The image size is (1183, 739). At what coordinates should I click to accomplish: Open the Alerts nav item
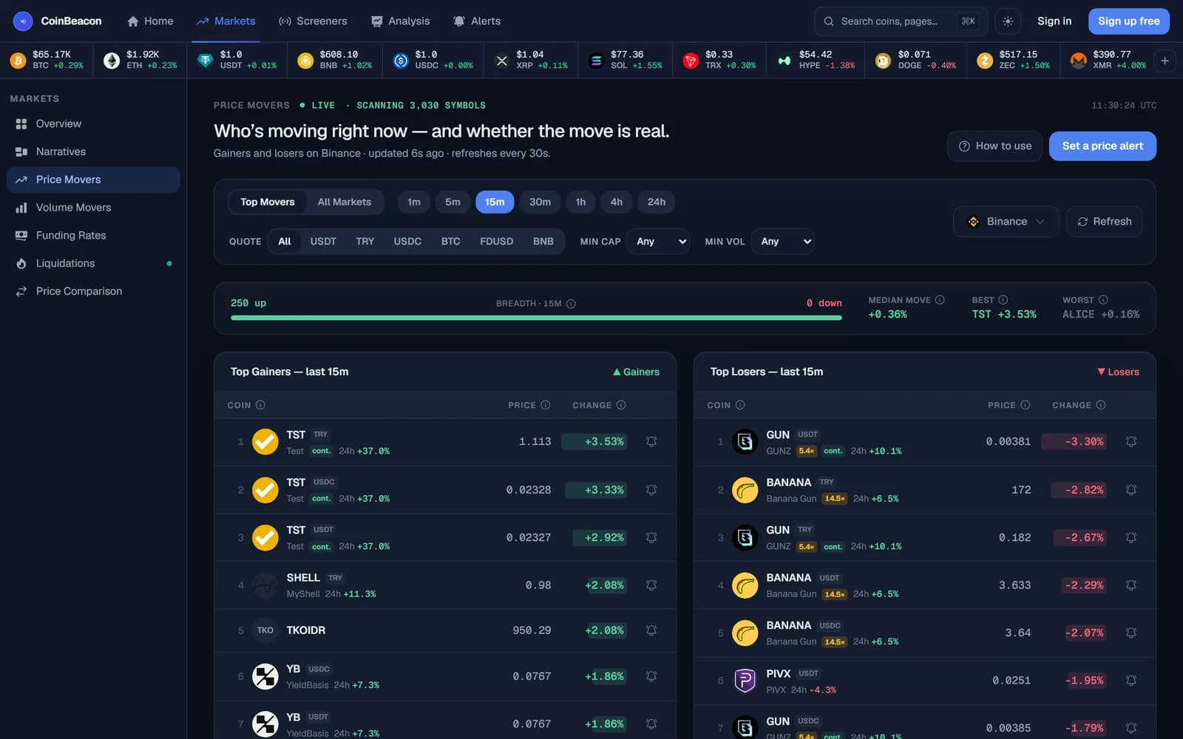(477, 21)
